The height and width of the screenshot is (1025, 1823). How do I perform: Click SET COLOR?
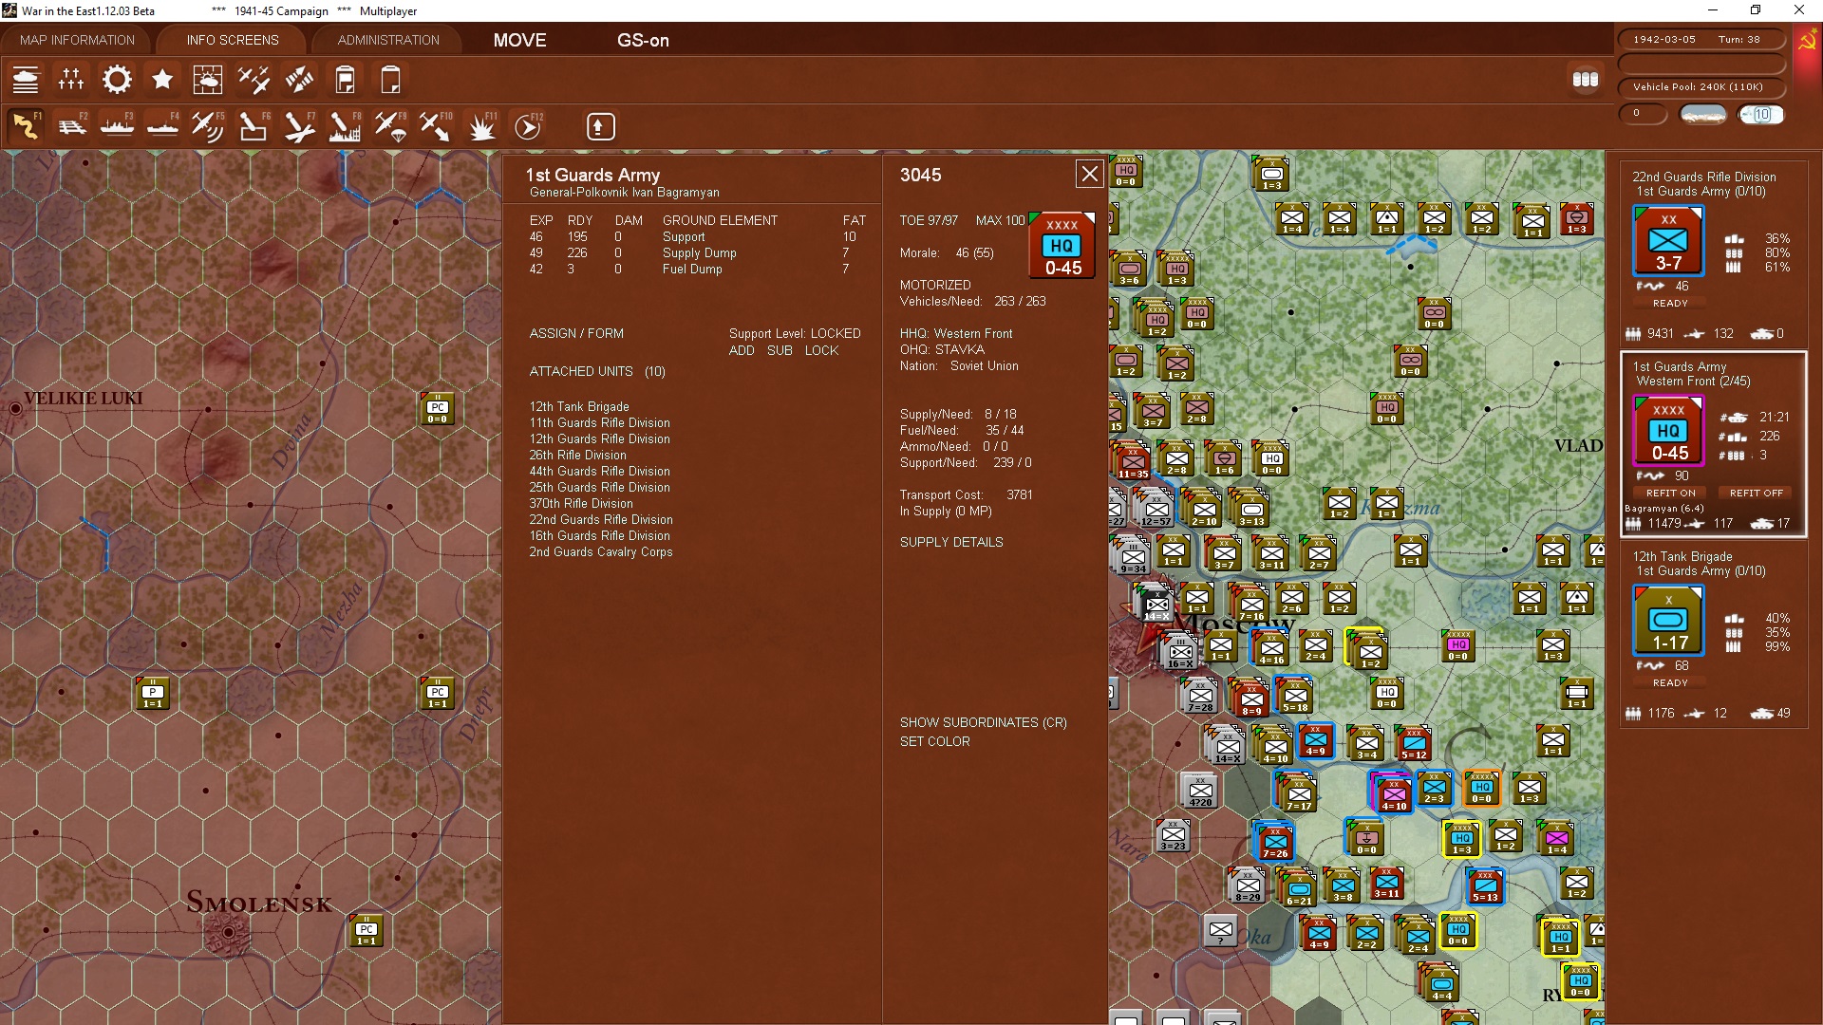click(x=935, y=741)
